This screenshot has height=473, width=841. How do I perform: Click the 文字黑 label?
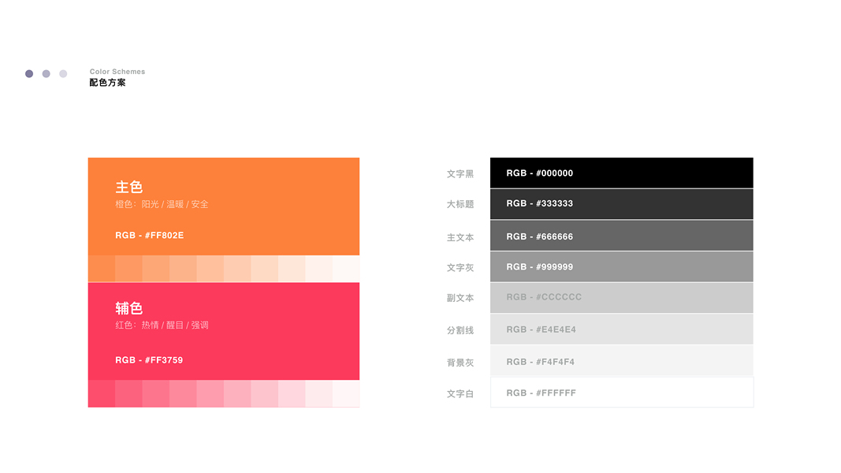click(460, 174)
